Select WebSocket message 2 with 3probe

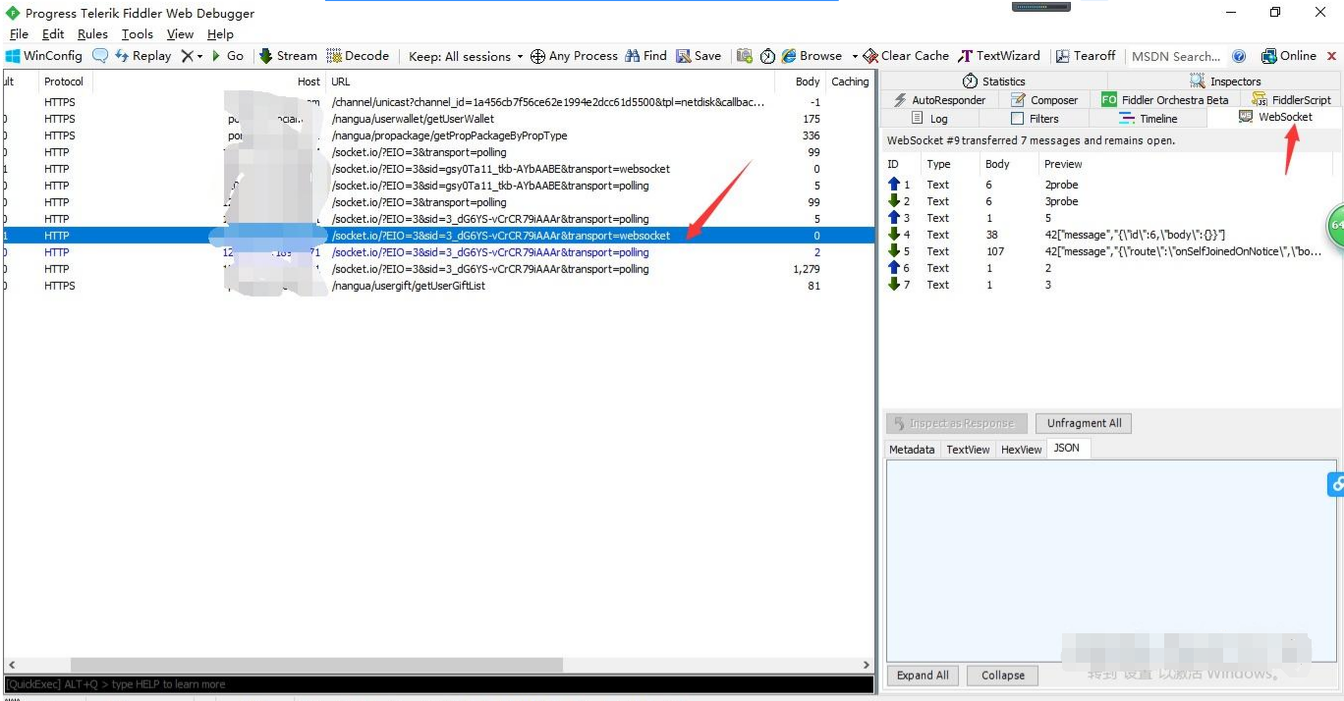pyautogui.click(x=1110, y=201)
